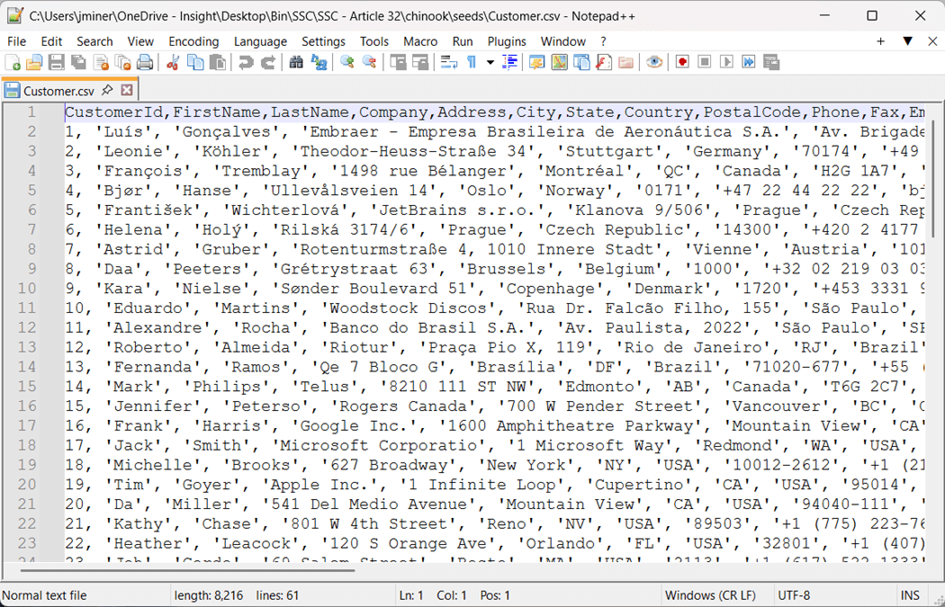This screenshot has height=607, width=945.
Task: Save the file with floppy icon
Action: 57,62
